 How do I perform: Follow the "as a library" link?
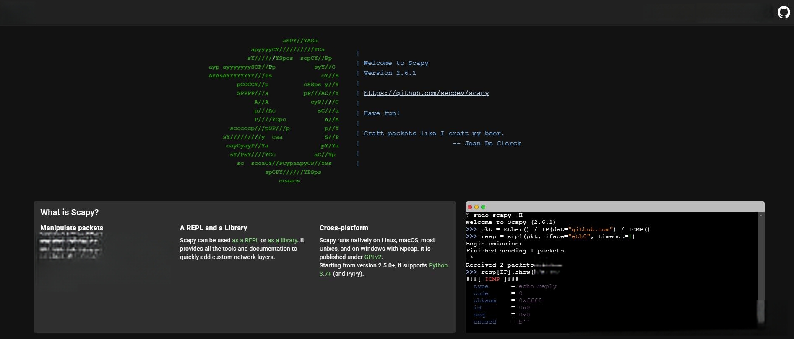click(x=282, y=240)
